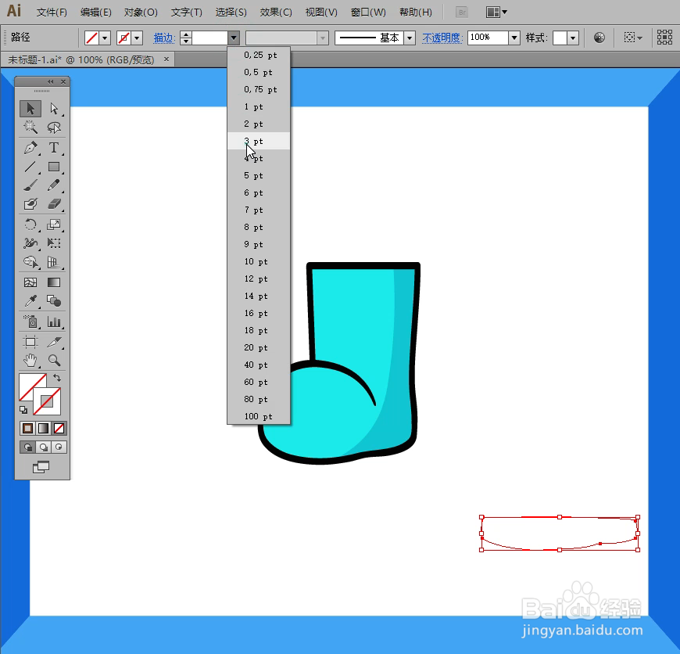Open the opacity 100% dropdown arrow

514,38
